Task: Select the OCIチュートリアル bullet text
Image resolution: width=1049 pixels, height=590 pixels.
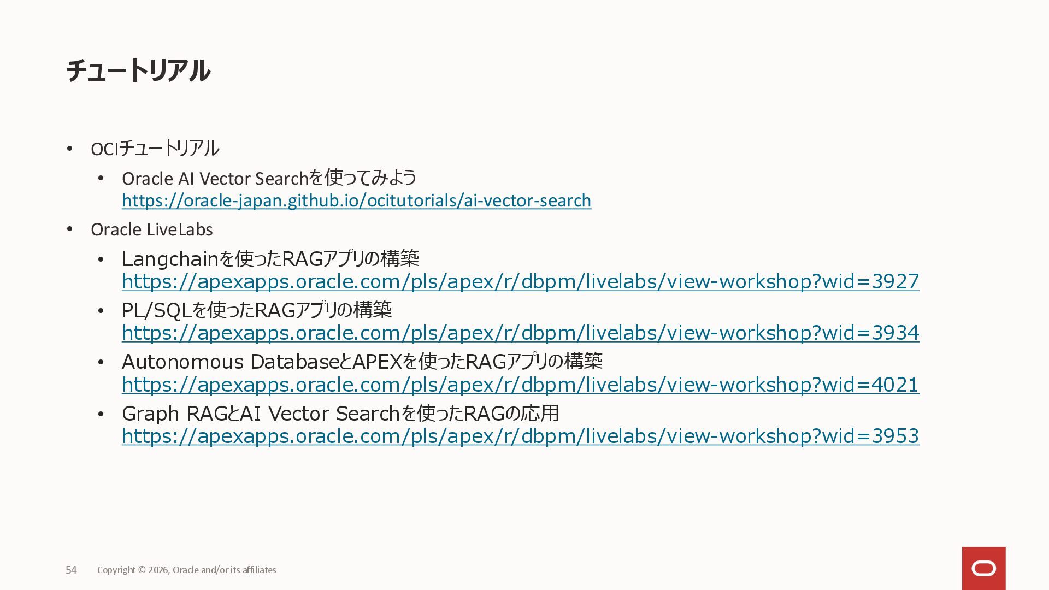Action: pos(155,149)
